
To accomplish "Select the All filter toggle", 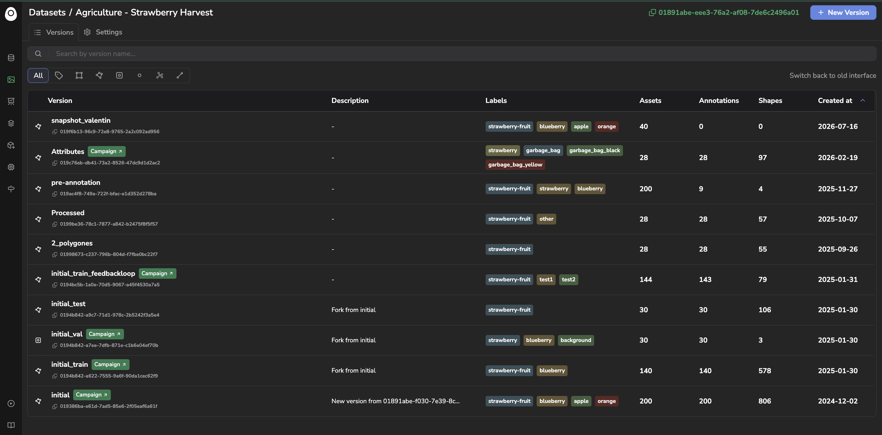I will pos(38,75).
